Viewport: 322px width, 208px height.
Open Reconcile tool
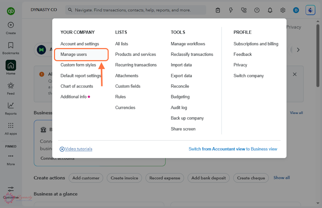pyautogui.click(x=180, y=86)
